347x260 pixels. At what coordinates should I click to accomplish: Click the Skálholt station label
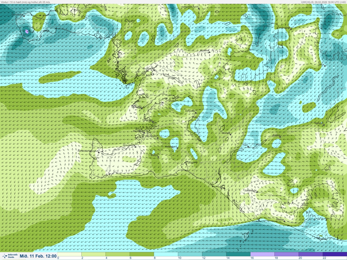click(x=226, y=133)
